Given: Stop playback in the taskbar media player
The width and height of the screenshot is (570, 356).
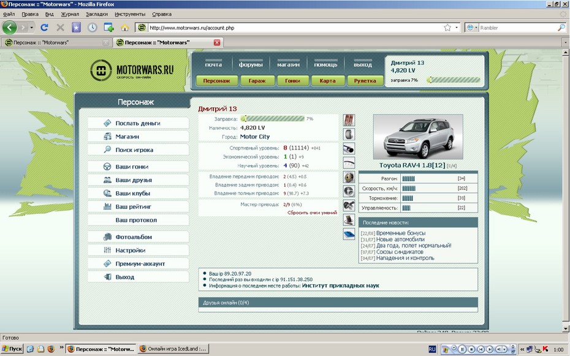Looking at the screenshot, I should coord(471,349).
